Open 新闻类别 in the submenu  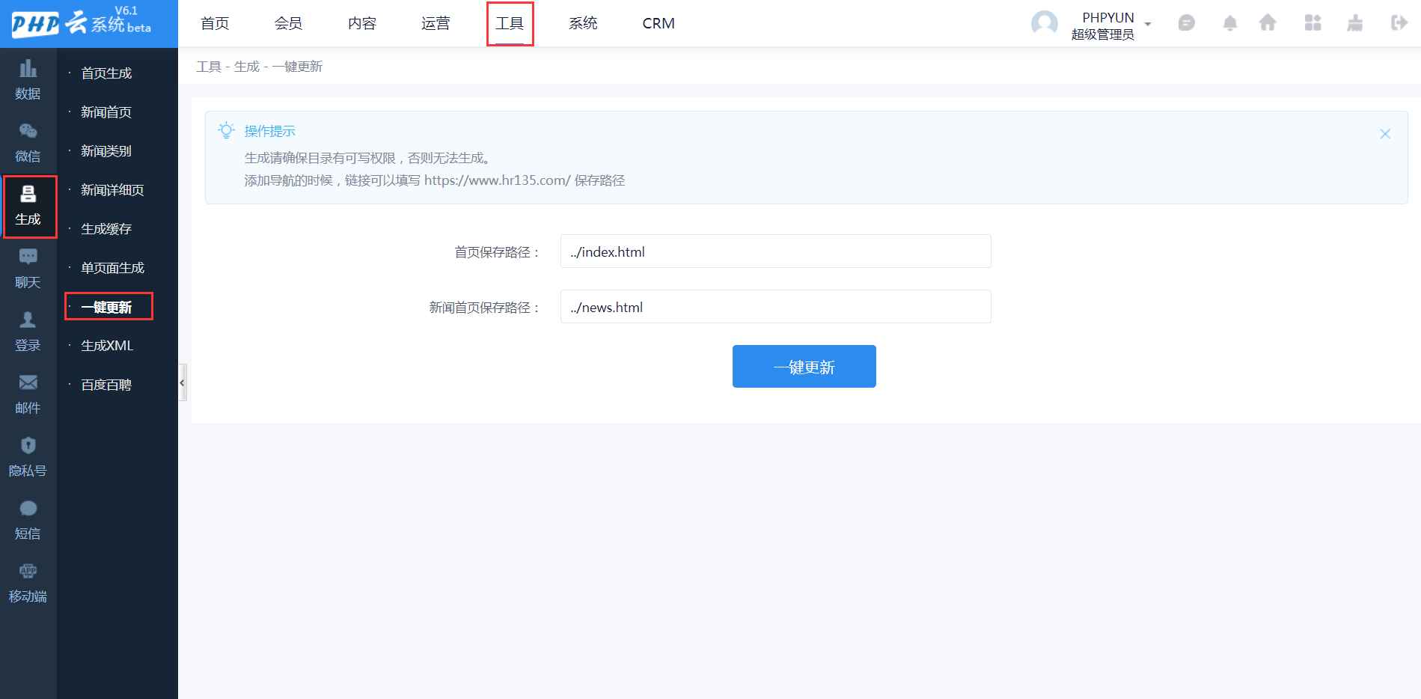point(106,151)
